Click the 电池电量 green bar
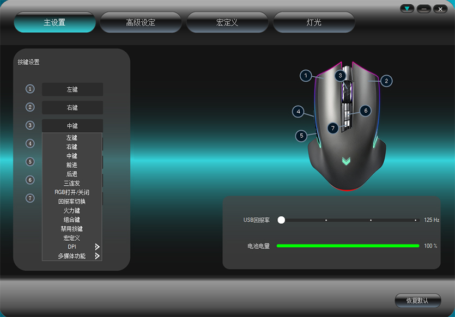The width and height of the screenshot is (455, 317). [348, 246]
